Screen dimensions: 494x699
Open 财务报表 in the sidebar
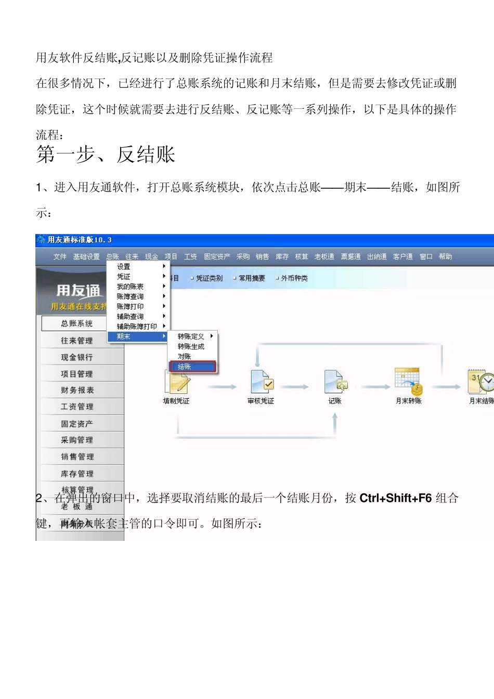pos(82,390)
